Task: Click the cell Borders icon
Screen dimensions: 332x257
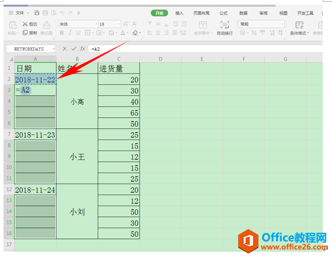Action: pyautogui.click(x=87, y=33)
